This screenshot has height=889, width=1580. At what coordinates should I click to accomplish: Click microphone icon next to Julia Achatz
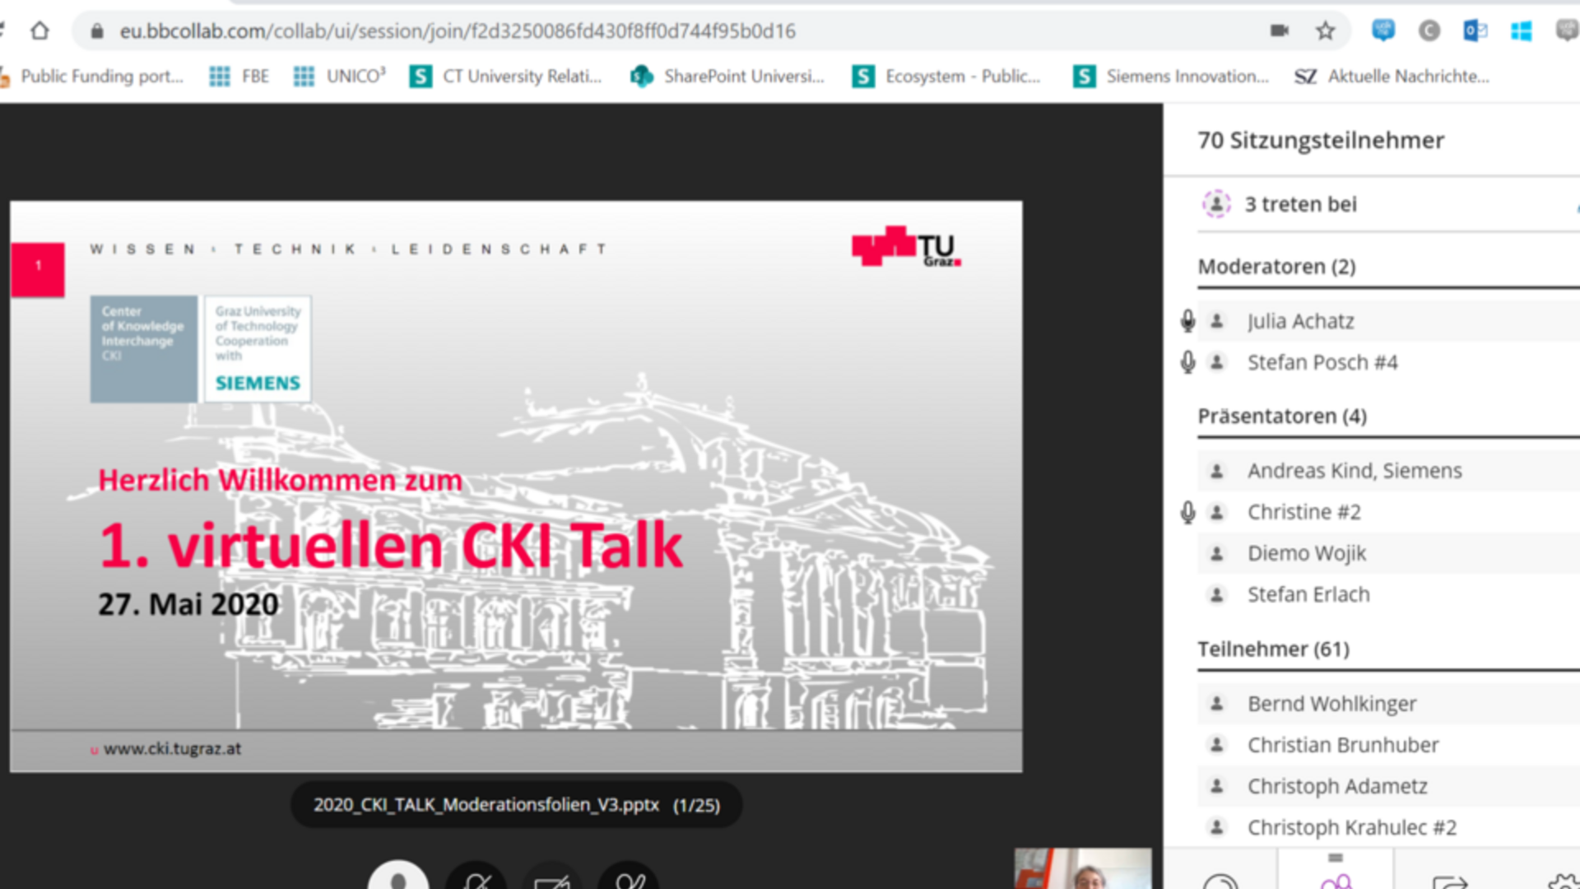[x=1187, y=321]
